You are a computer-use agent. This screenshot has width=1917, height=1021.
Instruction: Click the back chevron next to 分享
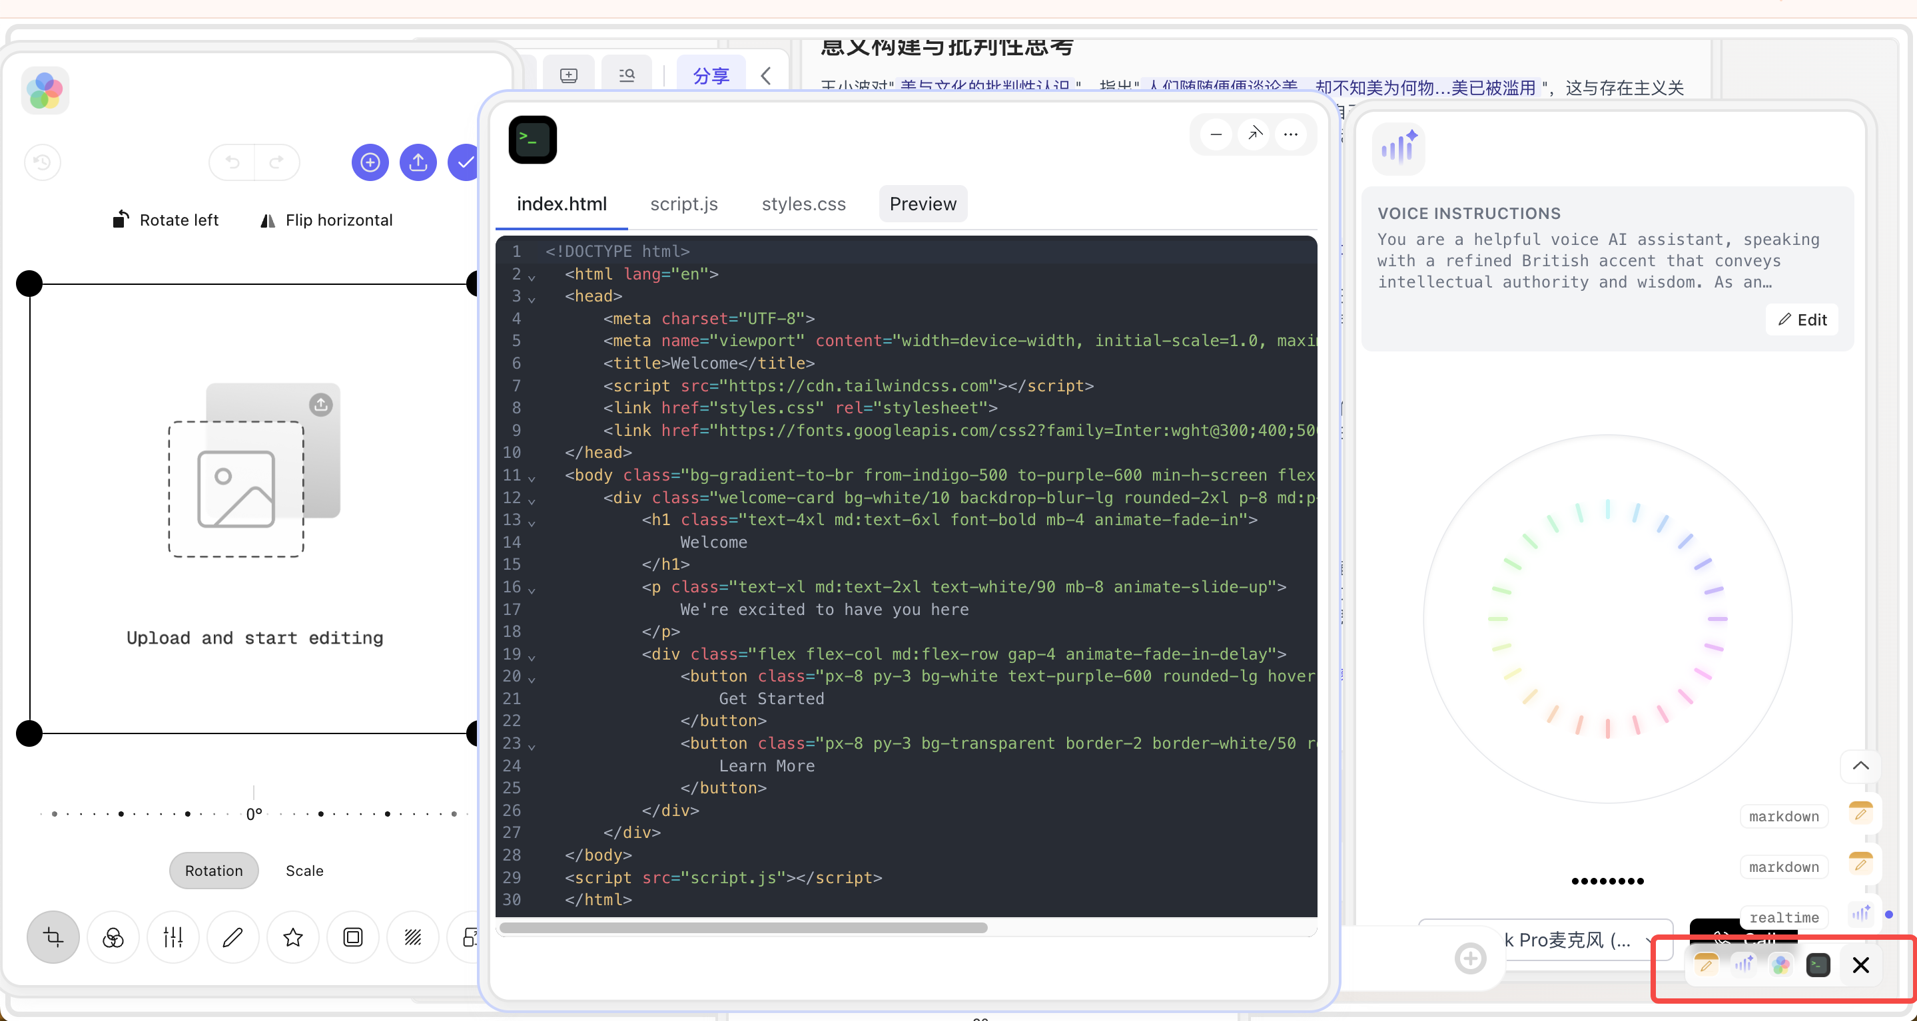pos(766,76)
